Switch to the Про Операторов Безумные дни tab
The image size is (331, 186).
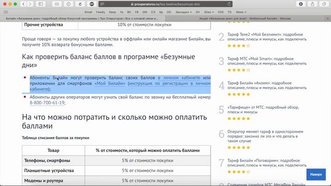(82, 19)
